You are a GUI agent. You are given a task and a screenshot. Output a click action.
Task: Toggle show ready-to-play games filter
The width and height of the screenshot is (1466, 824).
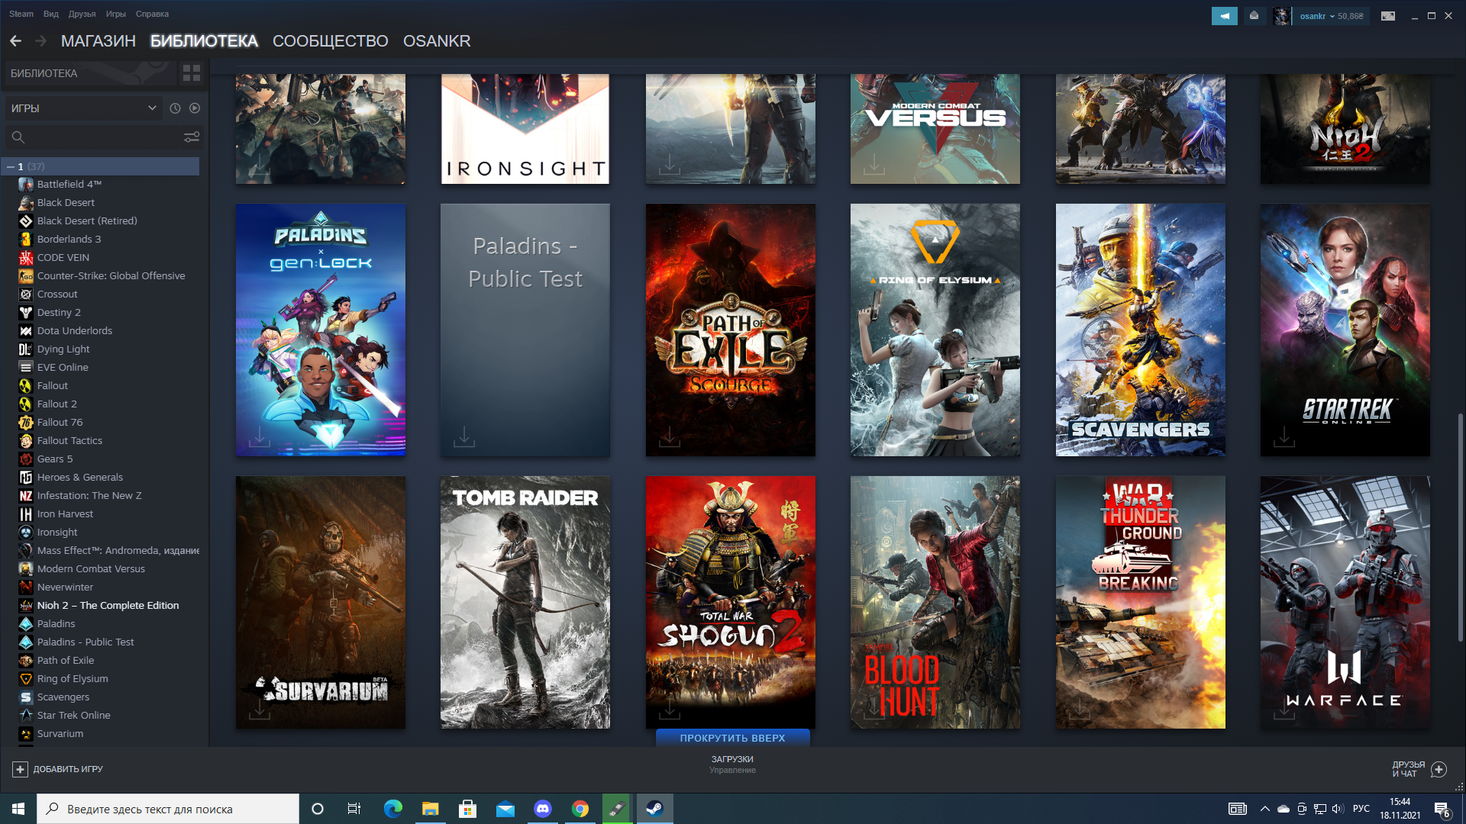point(195,108)
